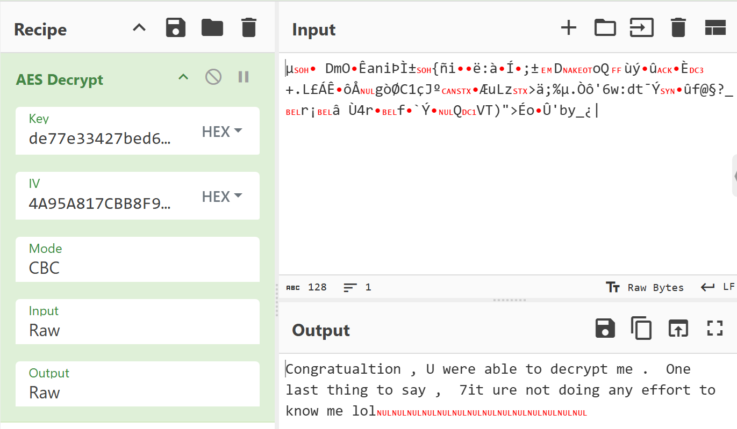Clear input and output with trash icon
The height and width of the screenshot is (429, 737).
click(678, 27)
